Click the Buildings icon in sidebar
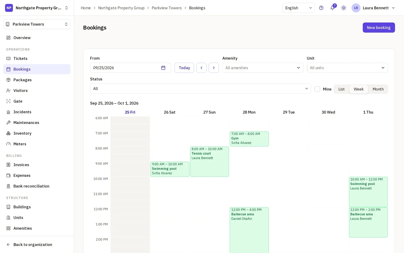 pos(8,207)
